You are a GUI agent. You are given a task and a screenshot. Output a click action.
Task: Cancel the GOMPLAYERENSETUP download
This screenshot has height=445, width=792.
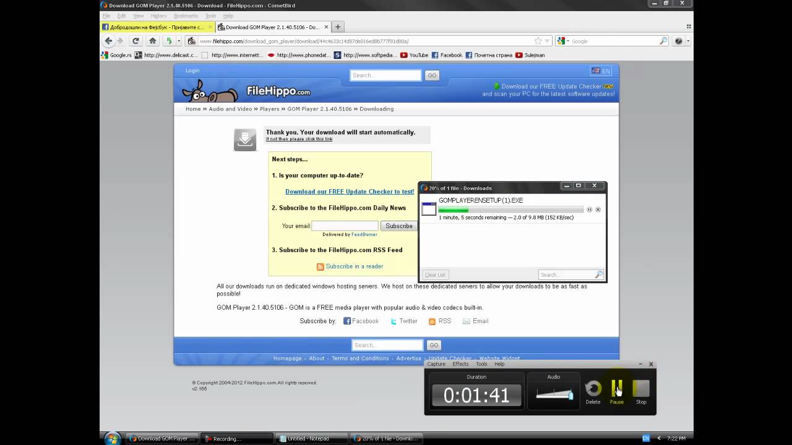coord(598,210)
